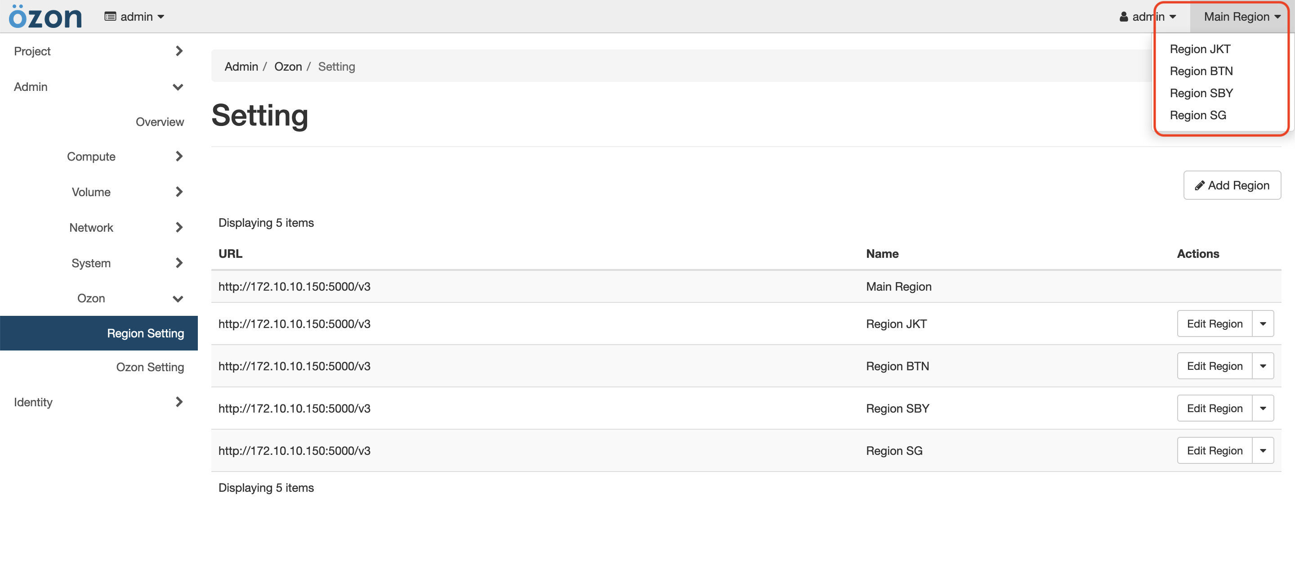Viewport: 1295px width, 575px height.
Task: Select the Region SBY name cell in table
Action: 898,408
